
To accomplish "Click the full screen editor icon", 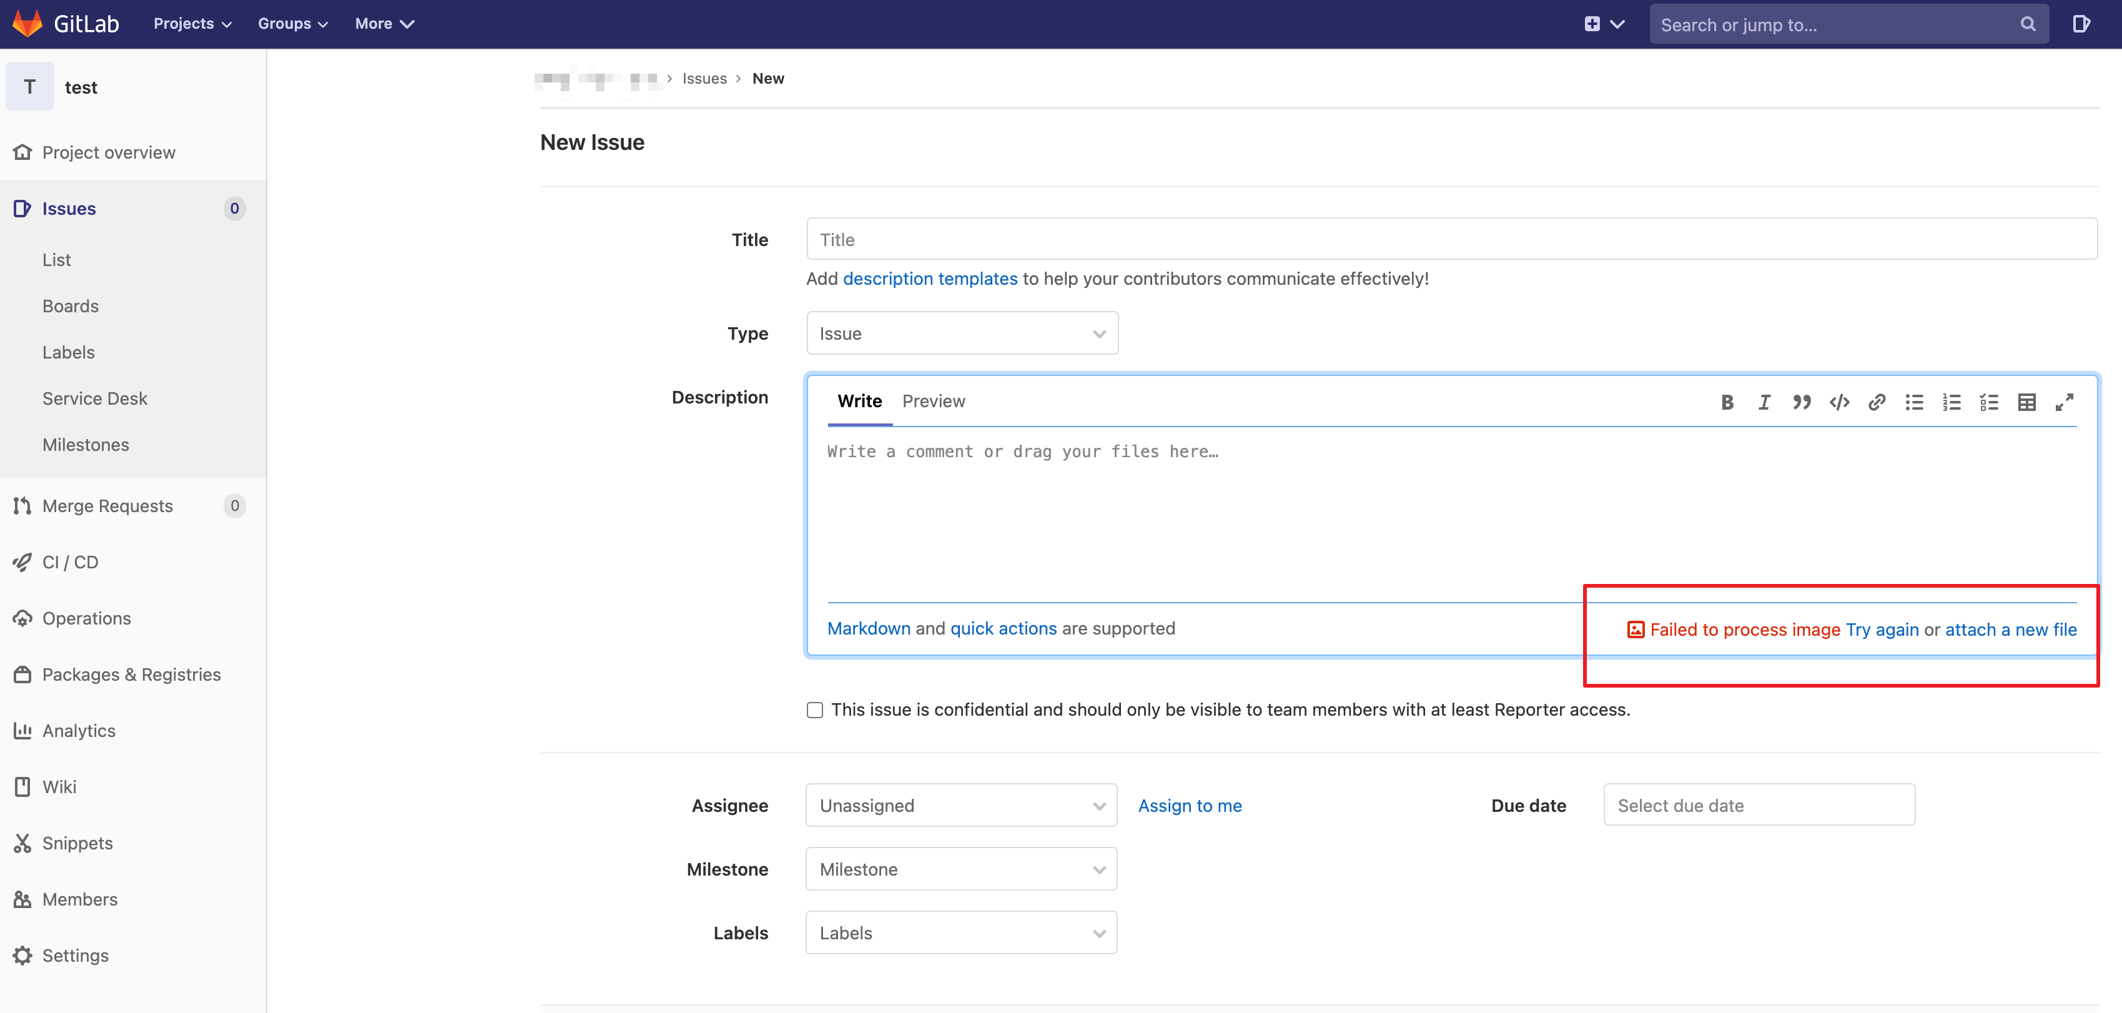I will [2066, 401].
